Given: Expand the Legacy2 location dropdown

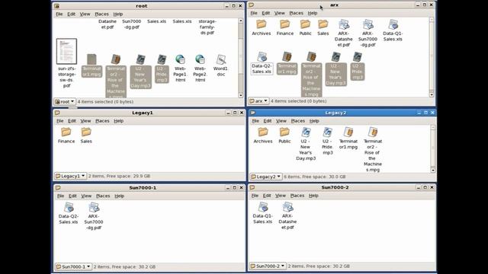Looking at the screenshot, I should click(x=266, y=177).
